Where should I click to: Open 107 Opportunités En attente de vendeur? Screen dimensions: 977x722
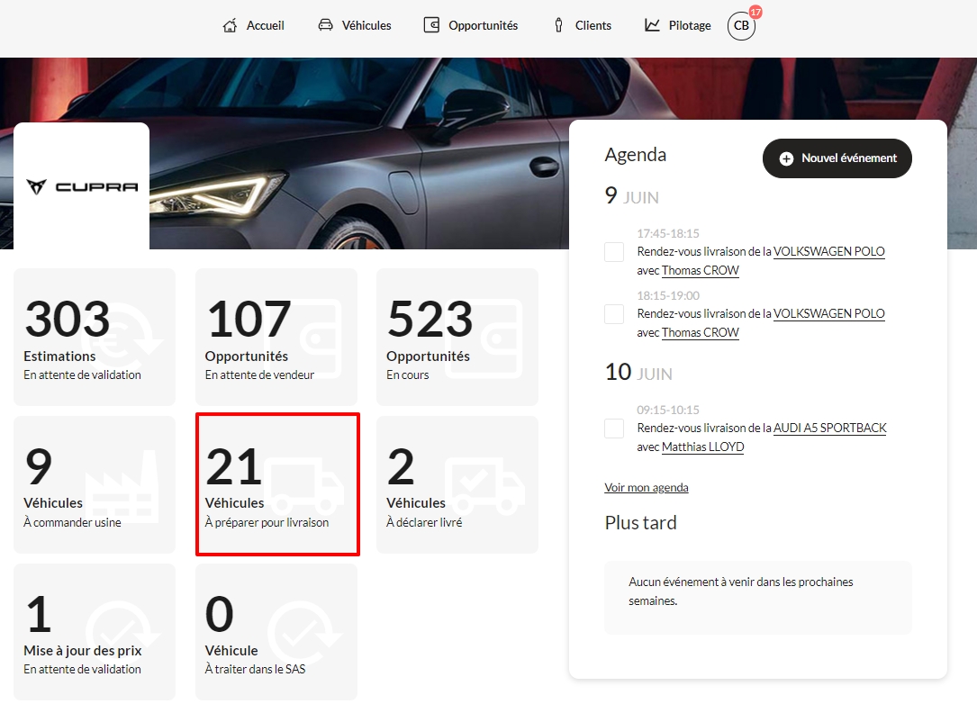276,337
